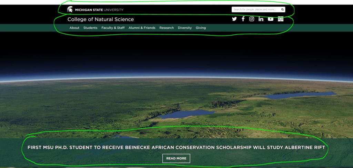This screenshot has width=353, height=168.
Task: Open the Research menu item
Action: (167, 28)
